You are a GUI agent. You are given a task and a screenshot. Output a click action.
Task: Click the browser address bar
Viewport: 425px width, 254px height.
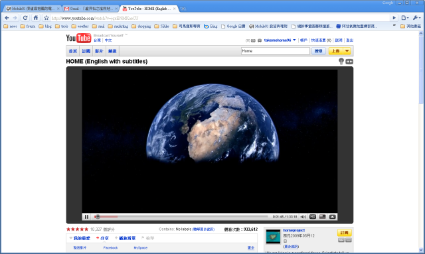click(220, 18)
